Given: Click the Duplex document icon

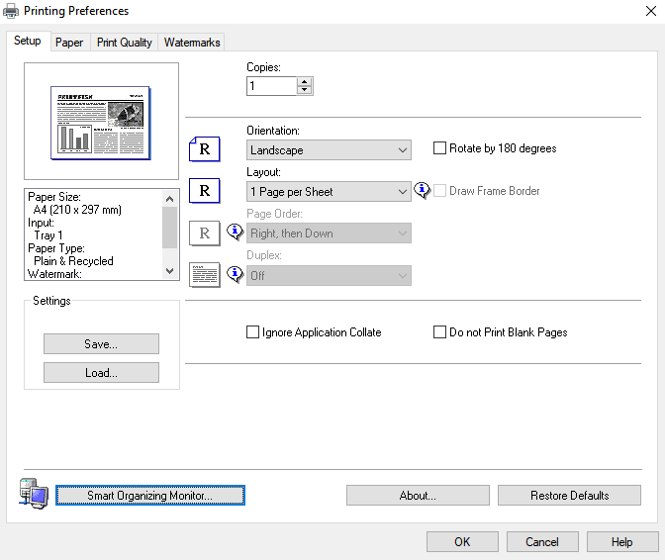Looking at the screenshot, I should (204, 274).
